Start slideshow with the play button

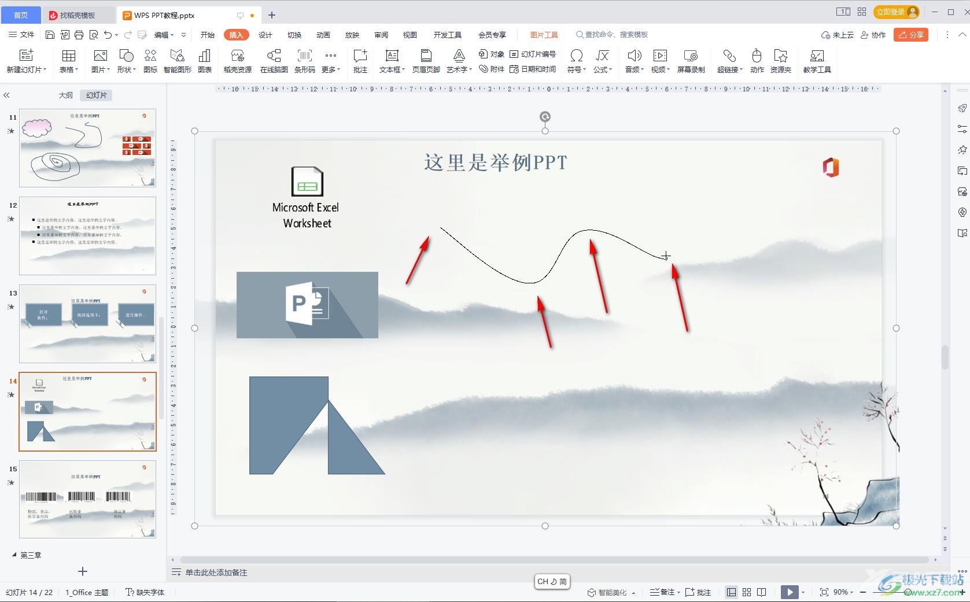[789, 592]
